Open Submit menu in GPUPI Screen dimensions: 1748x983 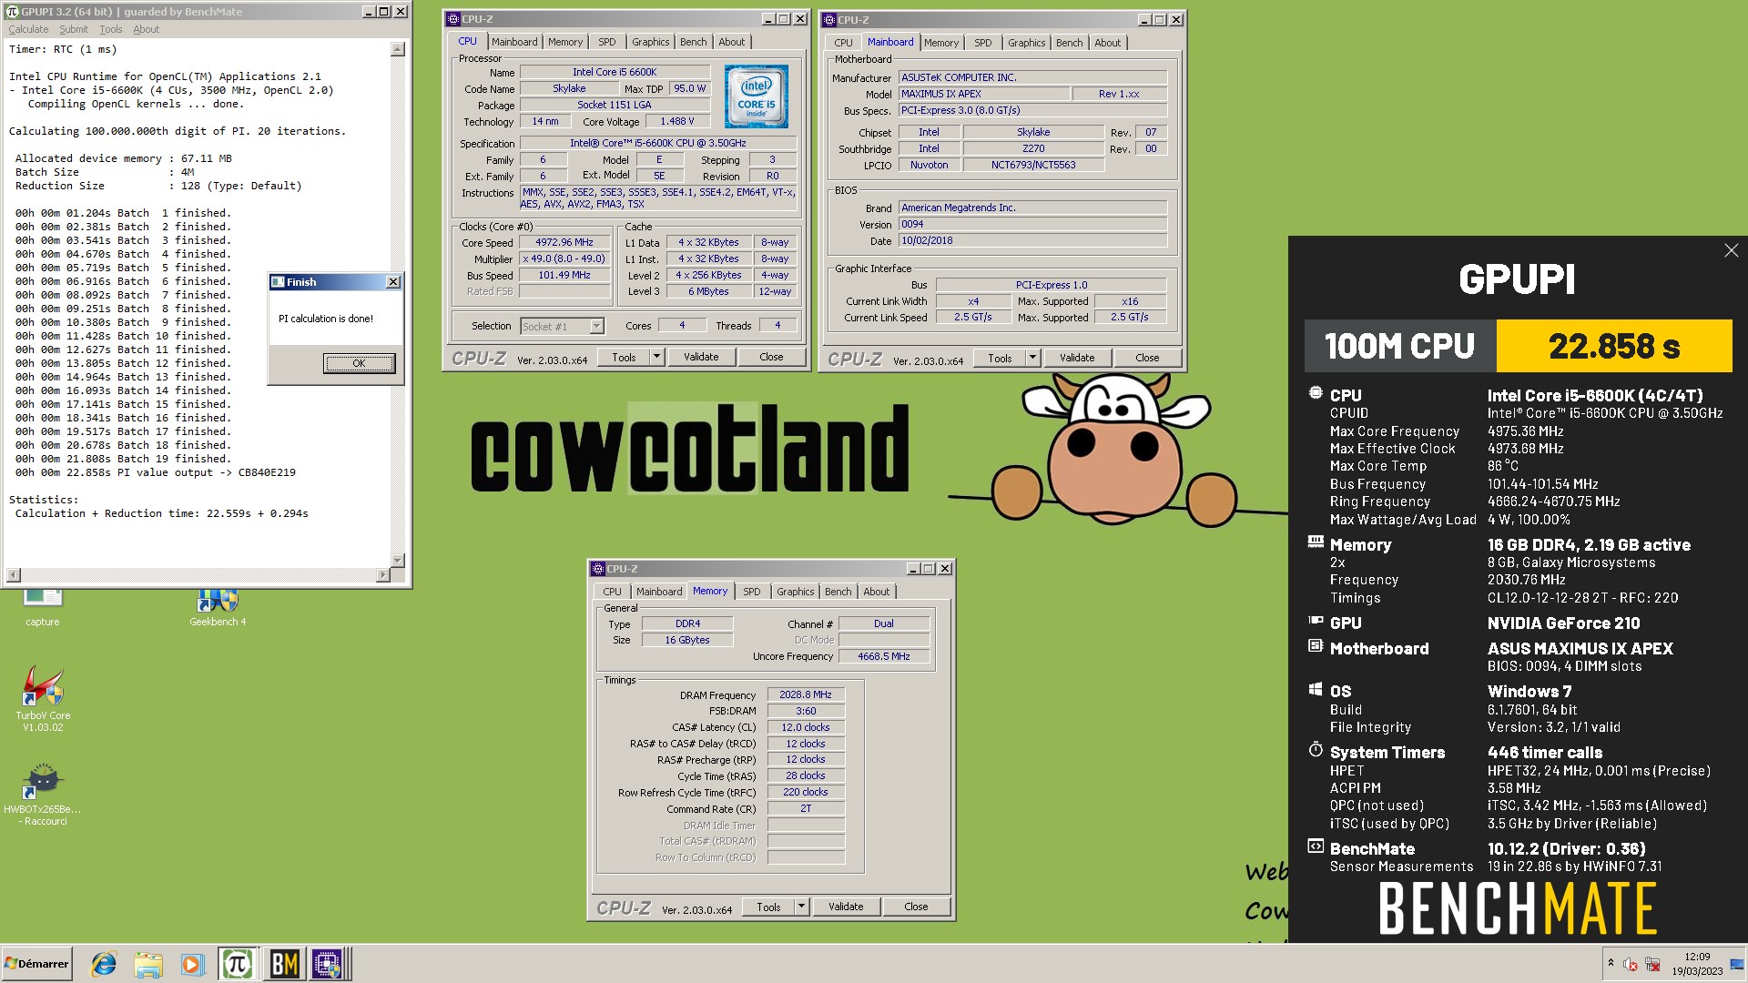74,29
